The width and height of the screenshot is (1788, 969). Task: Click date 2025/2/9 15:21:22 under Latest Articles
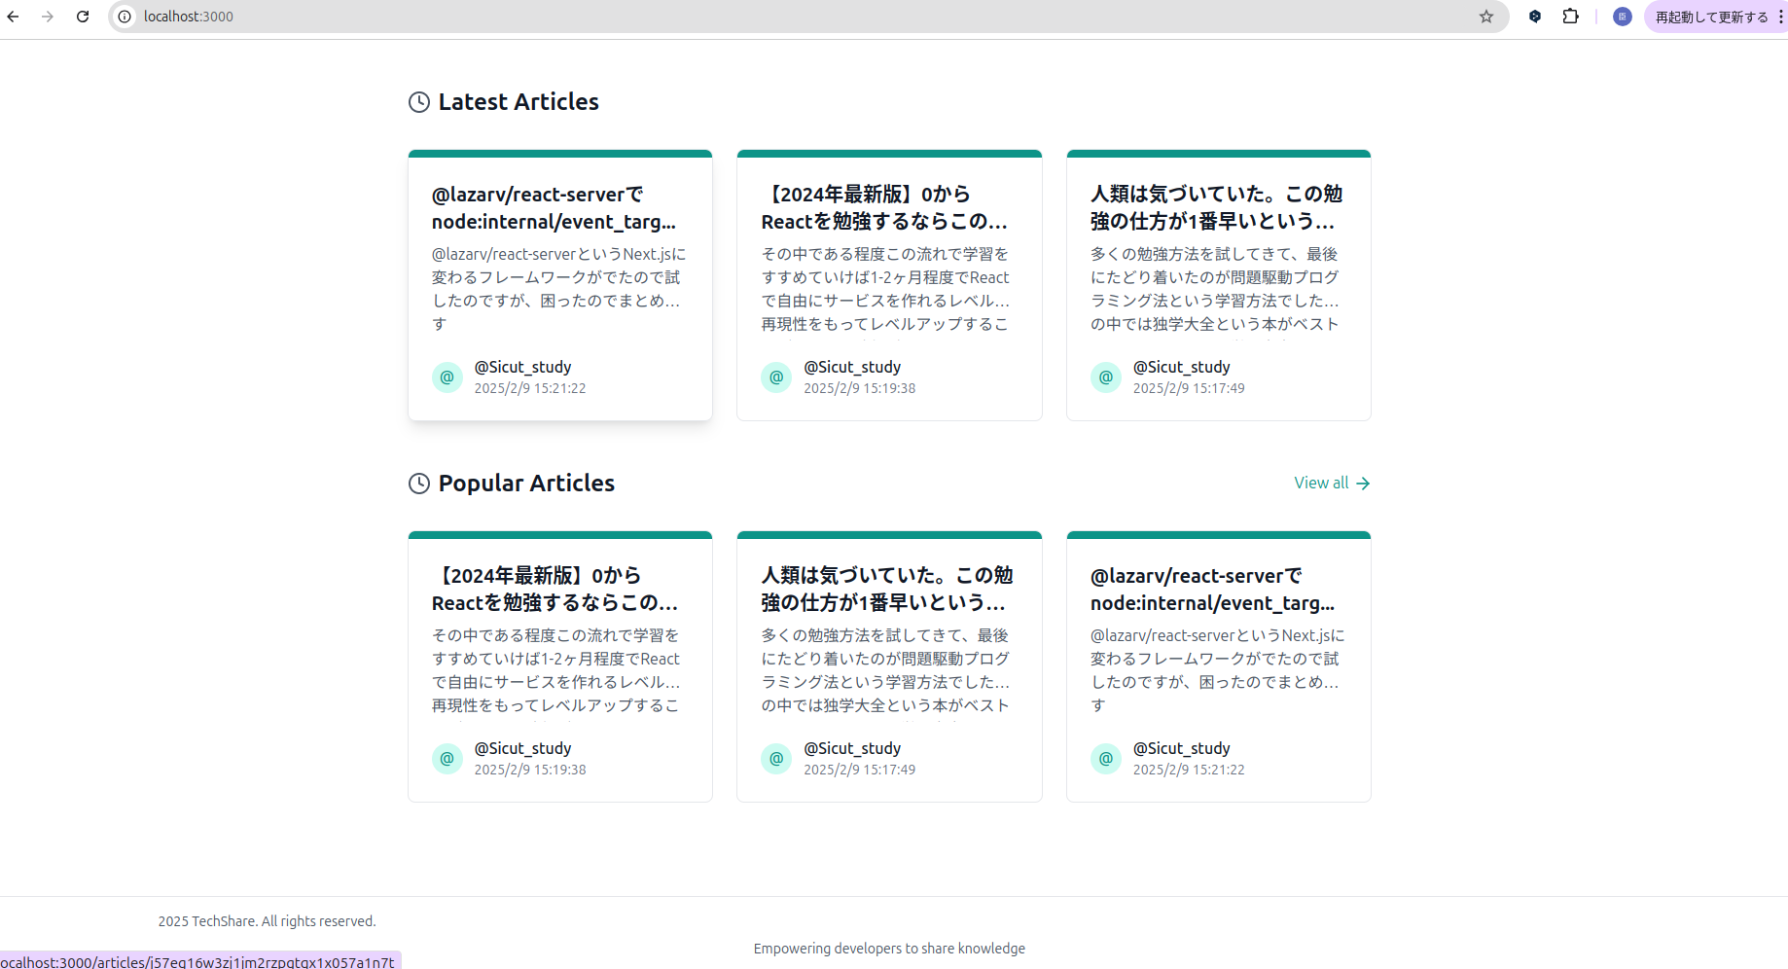tap(530, 388)
